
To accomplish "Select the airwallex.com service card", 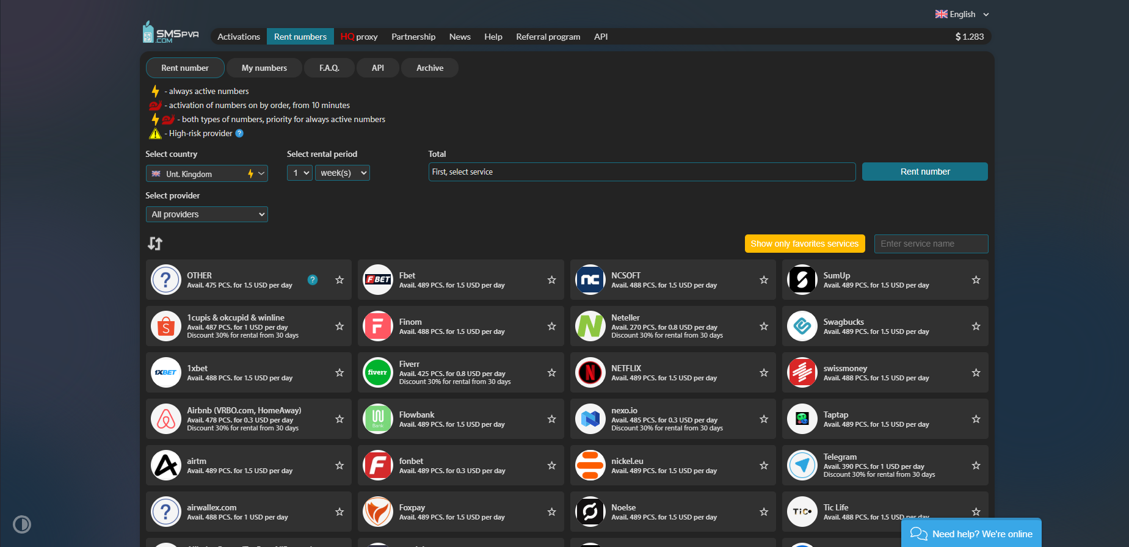I will pyautogui.click(x=249, y=512).
